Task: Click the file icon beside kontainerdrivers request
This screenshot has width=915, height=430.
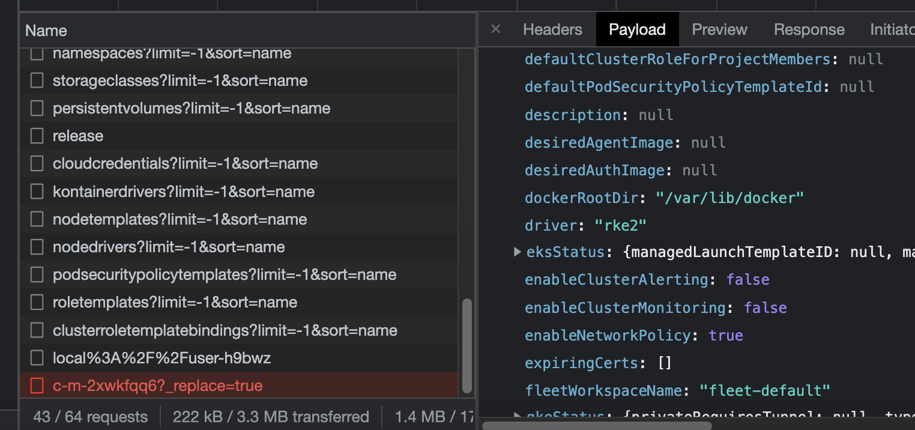Action: click(x=37, y=192)
